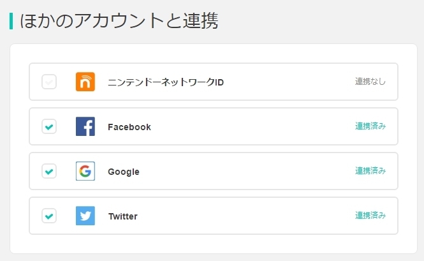This screenshot has height=261, width=424.
Task: Click the Twitter bird icon
Action: pos(85,216)
